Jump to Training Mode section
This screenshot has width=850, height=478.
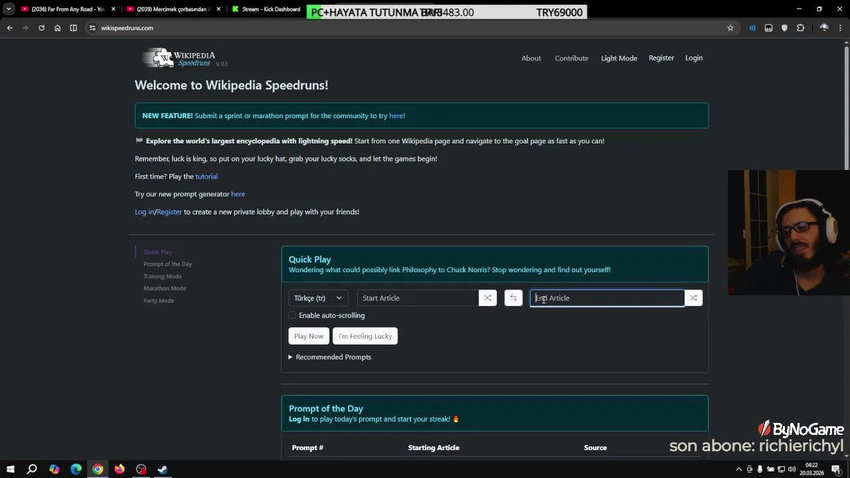click(x=162, y=276)
